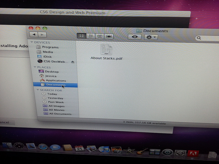Collapse the PLACES sidebar section
Screen dimensions: 219x164
[35, 67]
